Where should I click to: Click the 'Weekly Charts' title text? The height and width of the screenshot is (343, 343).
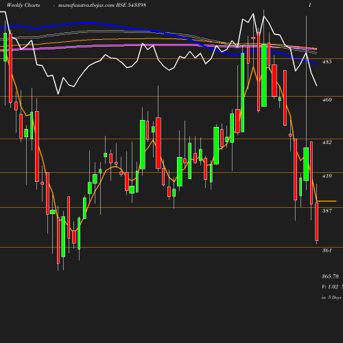tap(23, 5)
